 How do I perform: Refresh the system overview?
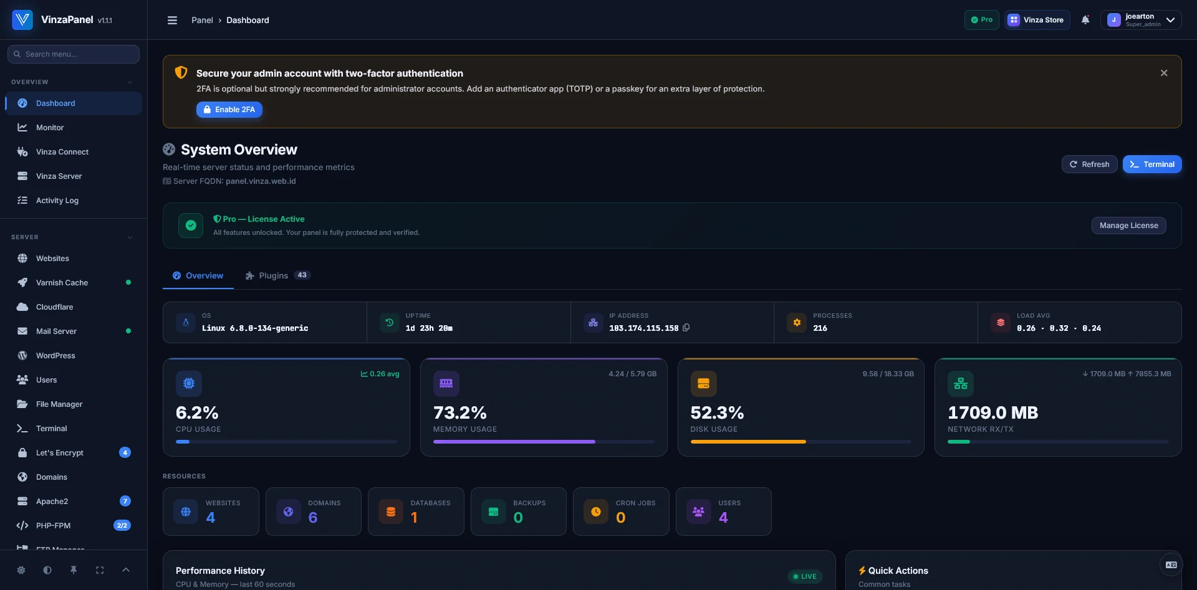tap(1090, 164)
